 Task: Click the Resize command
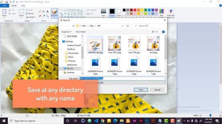[x=30, y=13]
